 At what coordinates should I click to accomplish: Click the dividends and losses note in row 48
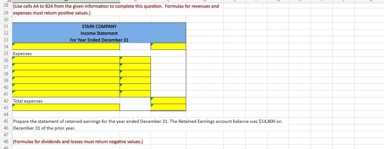coord(78,142)
